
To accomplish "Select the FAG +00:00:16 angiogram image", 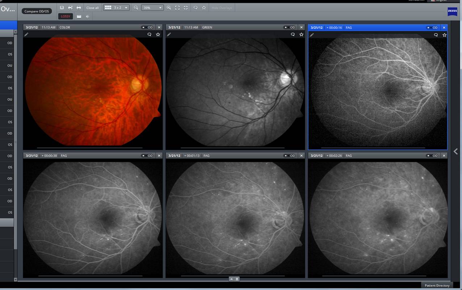I will pyautogui.click(x=378, y=90).
